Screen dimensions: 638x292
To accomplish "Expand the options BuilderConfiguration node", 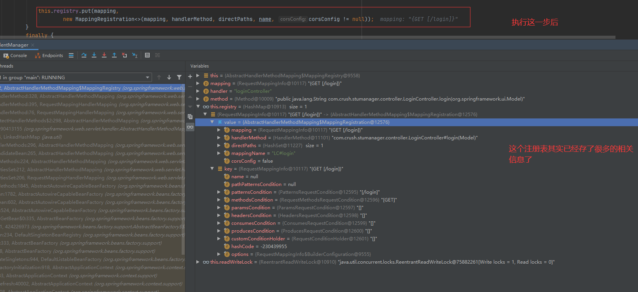I will pos(219,254).
